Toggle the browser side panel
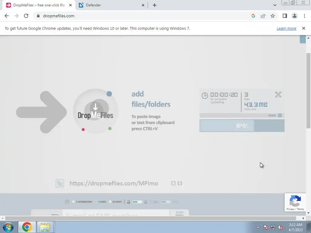This screenshot has width=311, height=233. click(285, 16)
